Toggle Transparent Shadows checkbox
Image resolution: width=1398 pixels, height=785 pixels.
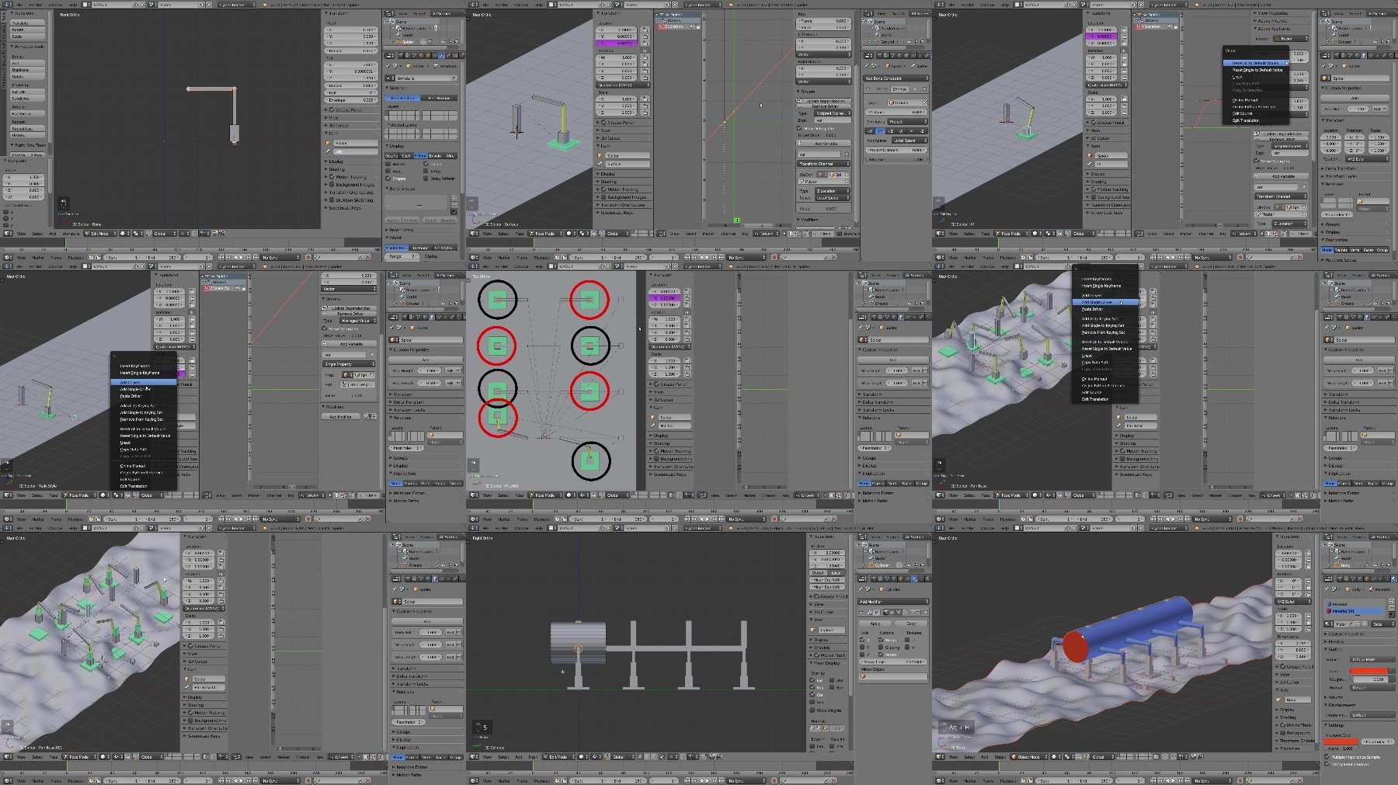(x=1327, y=764)
